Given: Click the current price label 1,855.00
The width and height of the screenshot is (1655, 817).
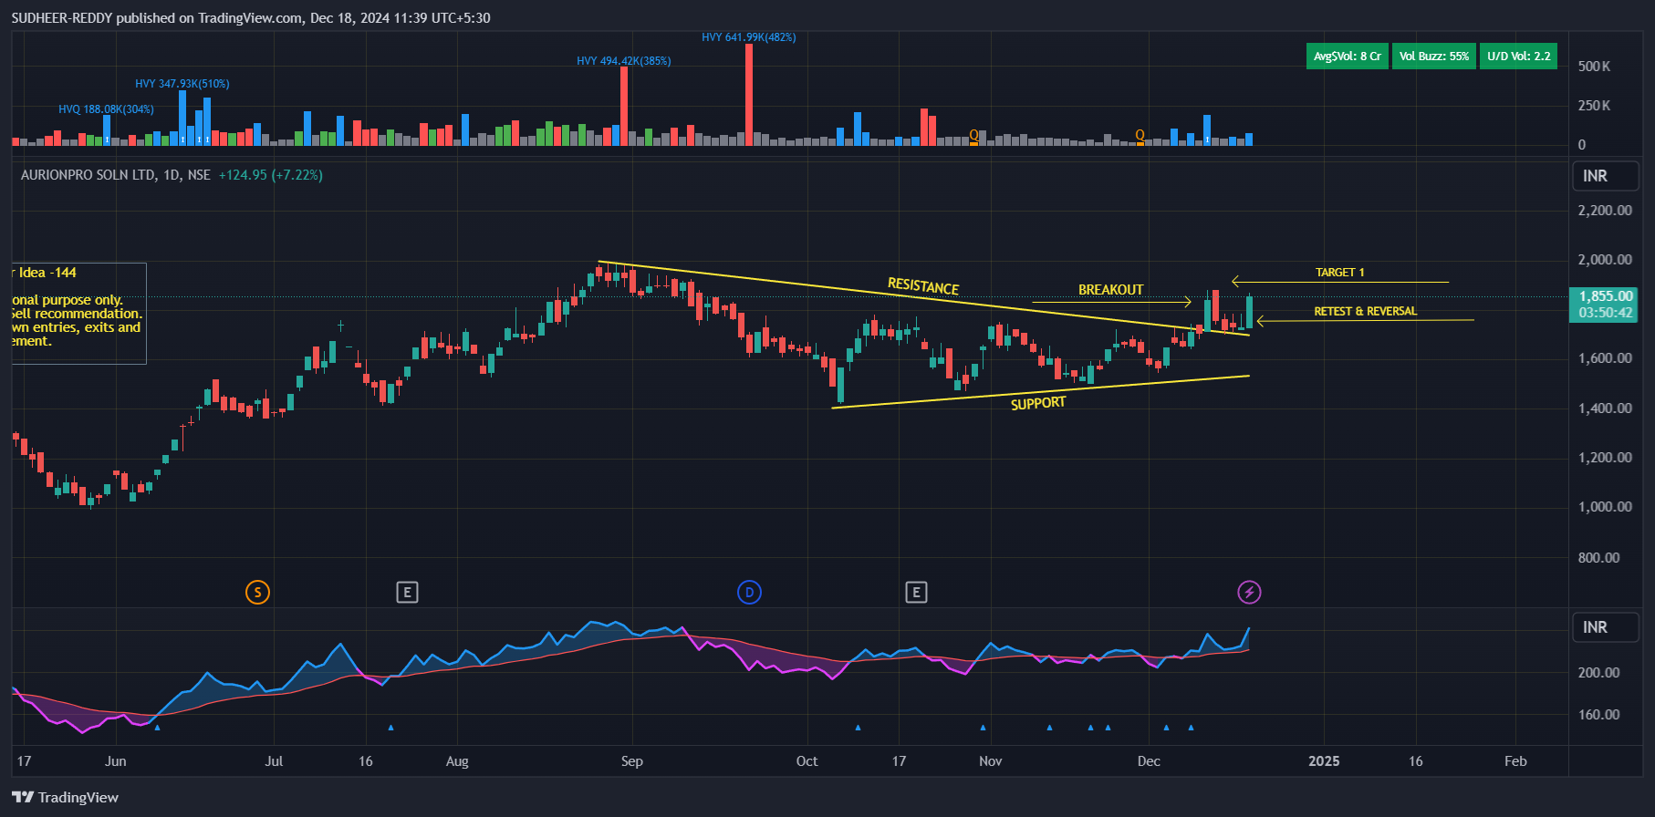Looking at the screenshot, I should (1606, 296).
